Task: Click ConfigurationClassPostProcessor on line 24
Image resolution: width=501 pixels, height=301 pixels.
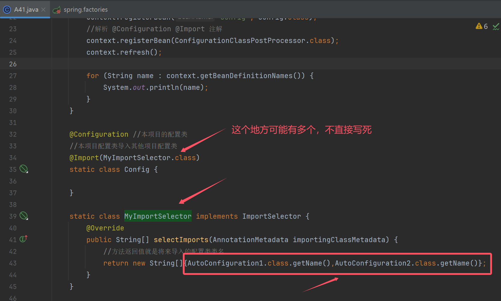Action: [240, 41]
